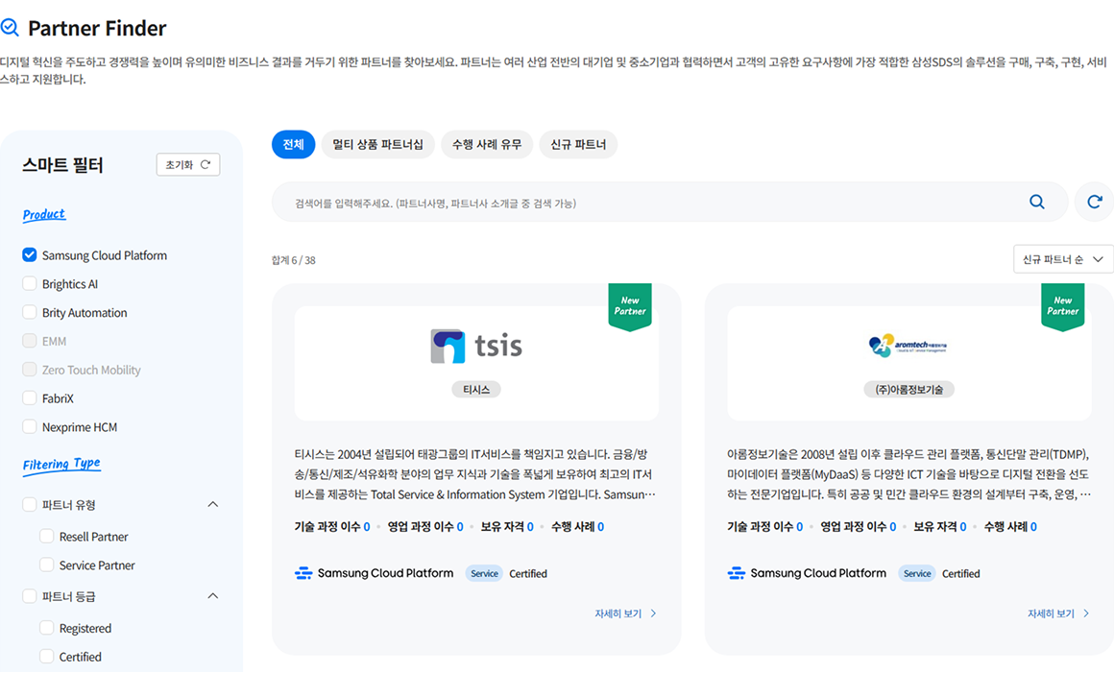Collapse the 파트너 유형 section chevron
1114x673 pixels.
(212, 504)
